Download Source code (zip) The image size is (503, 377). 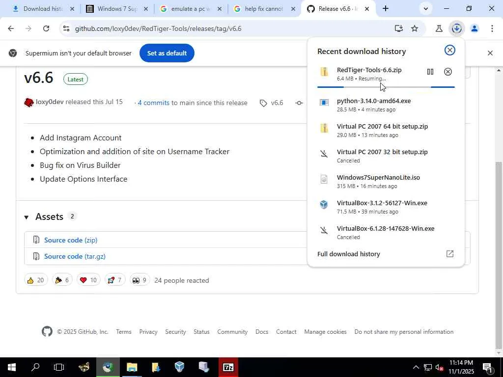pos(71,240)
